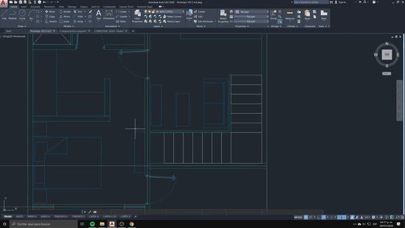The height and width of the screenshot is (228, 405).
Task: Click the Copy tool in Modify panel
Action: (x=50, y=16)
